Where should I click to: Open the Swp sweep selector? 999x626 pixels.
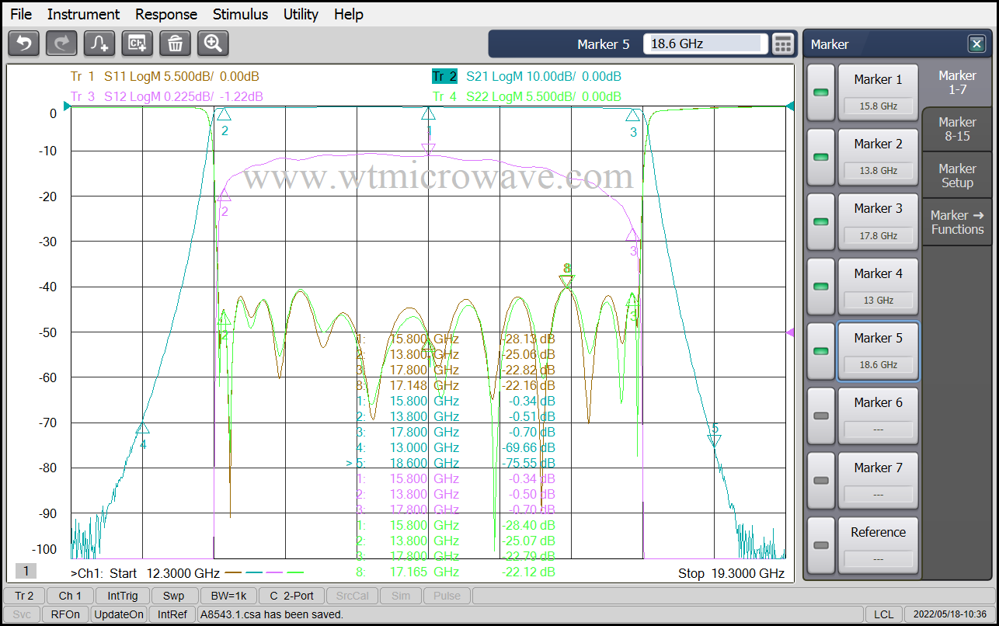point(174,596)
